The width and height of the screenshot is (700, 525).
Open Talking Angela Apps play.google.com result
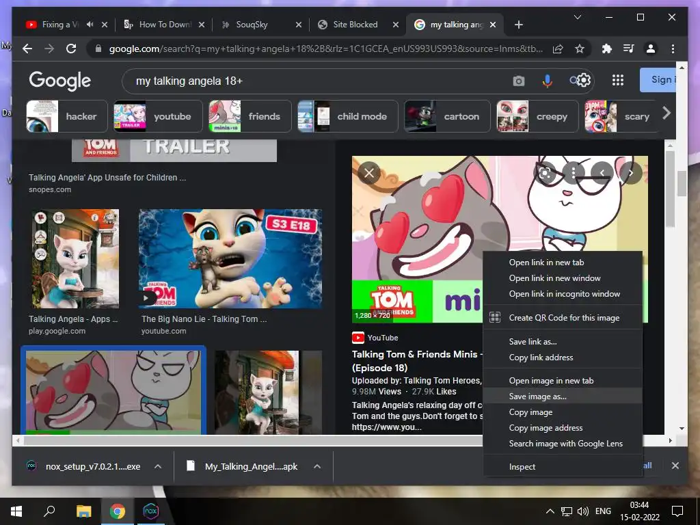click(75, 259)
